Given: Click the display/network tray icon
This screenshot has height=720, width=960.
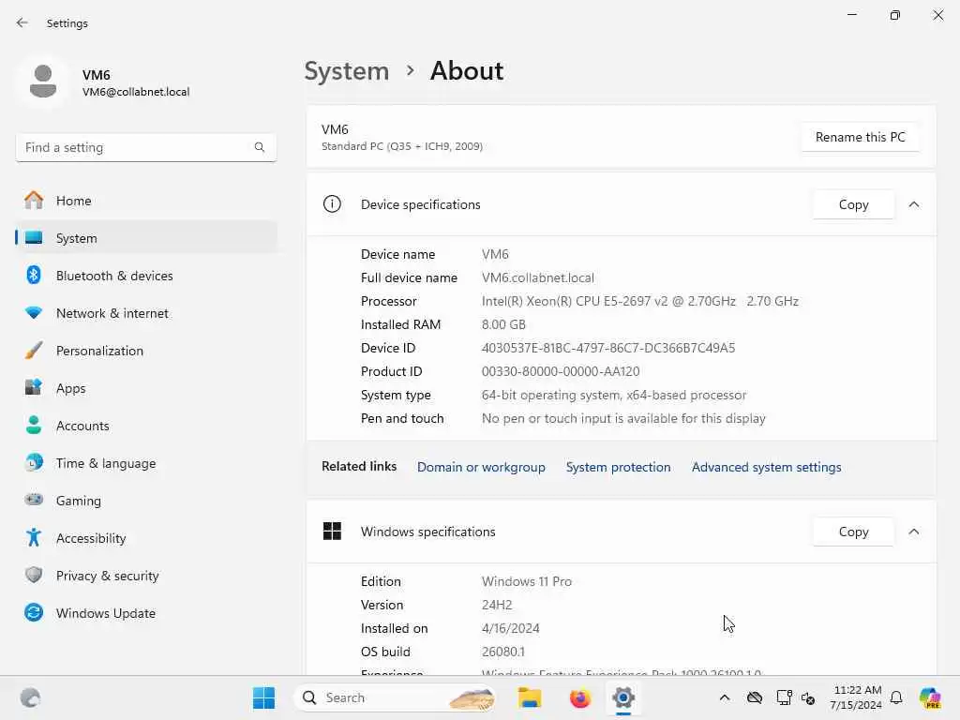Looking at the screenshot, I should (784, 697).
